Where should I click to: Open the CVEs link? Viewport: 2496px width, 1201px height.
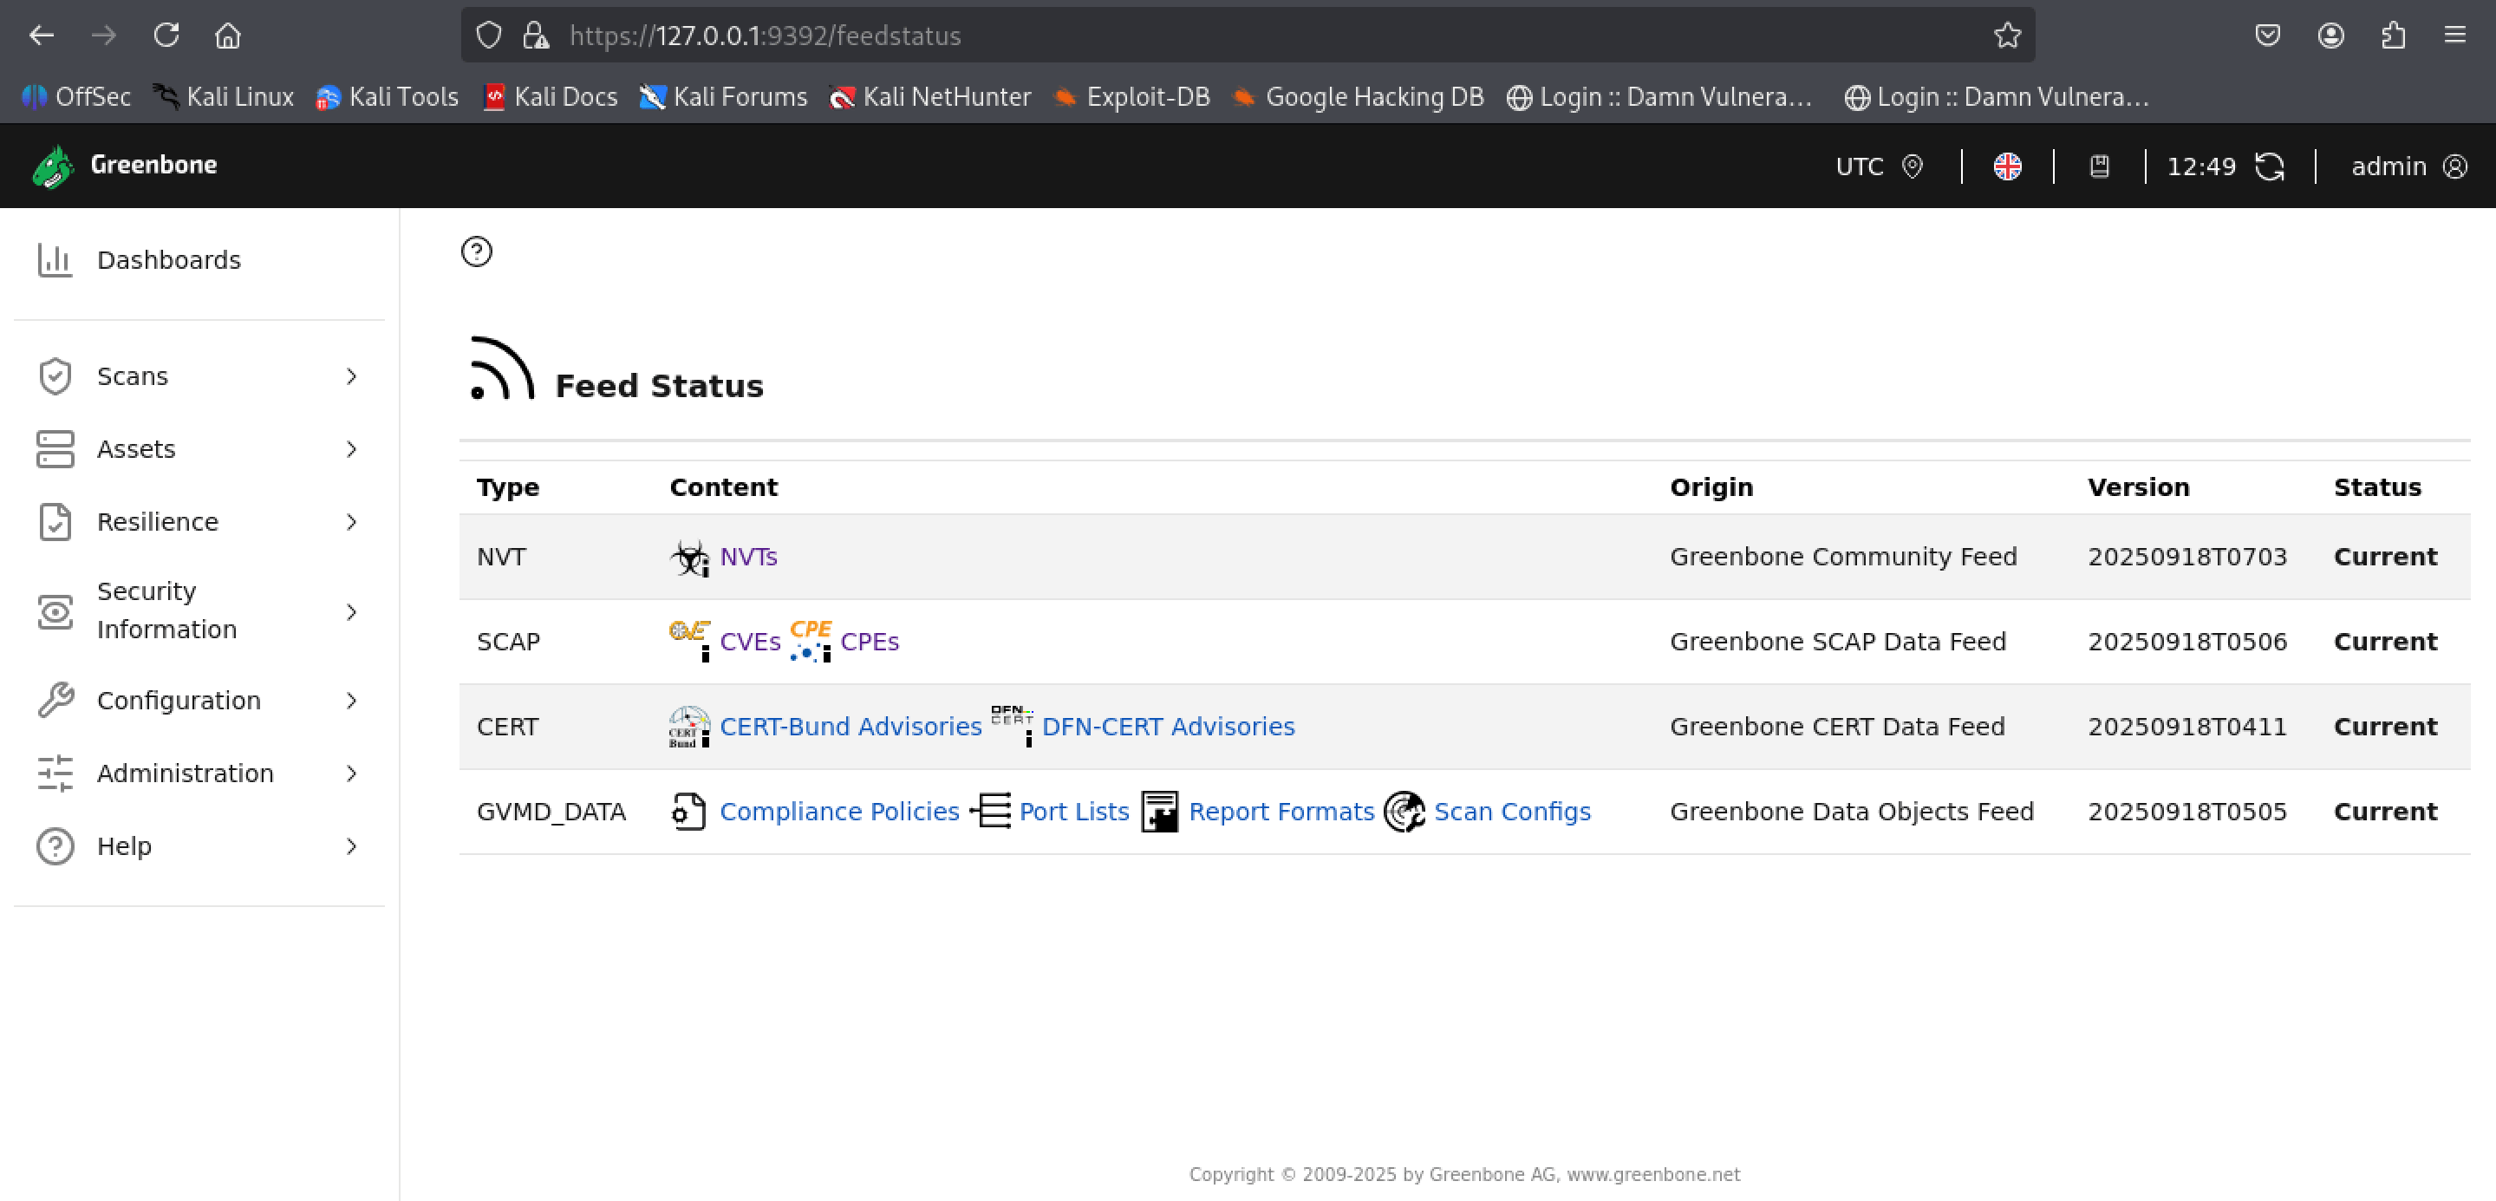click(750, 642)
